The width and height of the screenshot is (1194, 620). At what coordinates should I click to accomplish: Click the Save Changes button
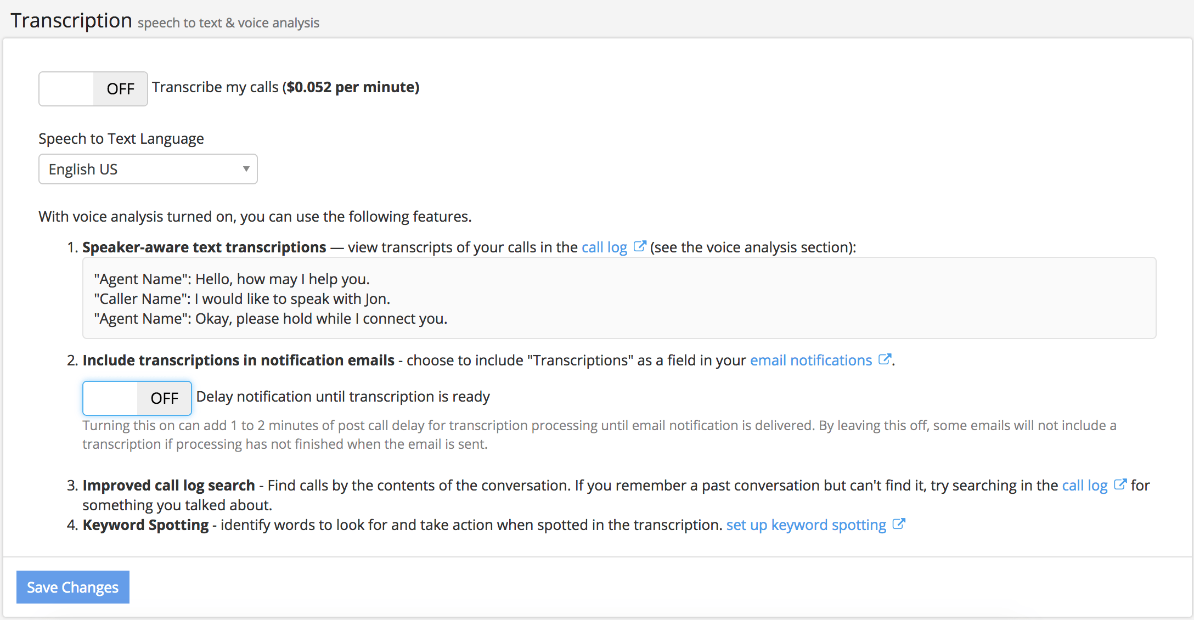tap(73, 587)
